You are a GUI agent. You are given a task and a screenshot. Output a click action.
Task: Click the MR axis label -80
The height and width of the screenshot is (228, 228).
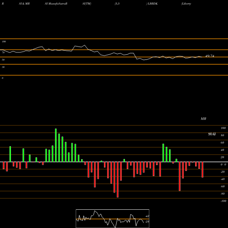tap(223, 194)
